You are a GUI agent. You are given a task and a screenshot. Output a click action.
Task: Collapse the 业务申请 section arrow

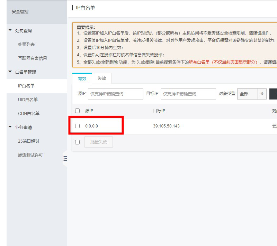pos(10,127)
